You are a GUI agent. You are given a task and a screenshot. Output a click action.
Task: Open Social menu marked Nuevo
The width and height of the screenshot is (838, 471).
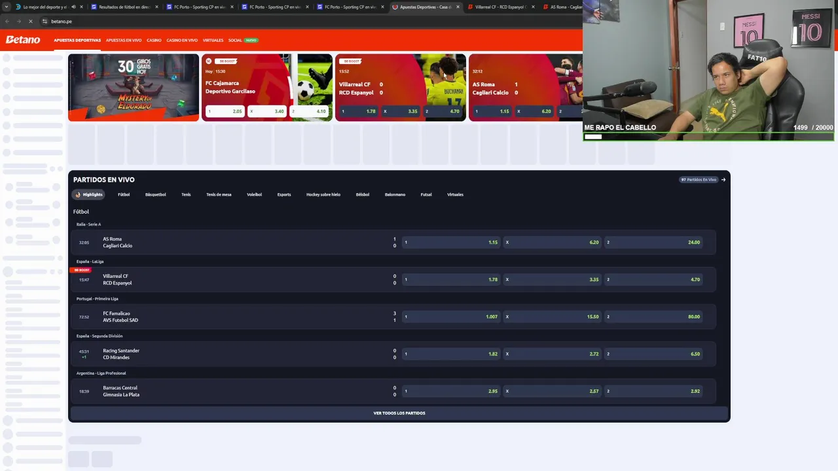[x=243, y=40]
